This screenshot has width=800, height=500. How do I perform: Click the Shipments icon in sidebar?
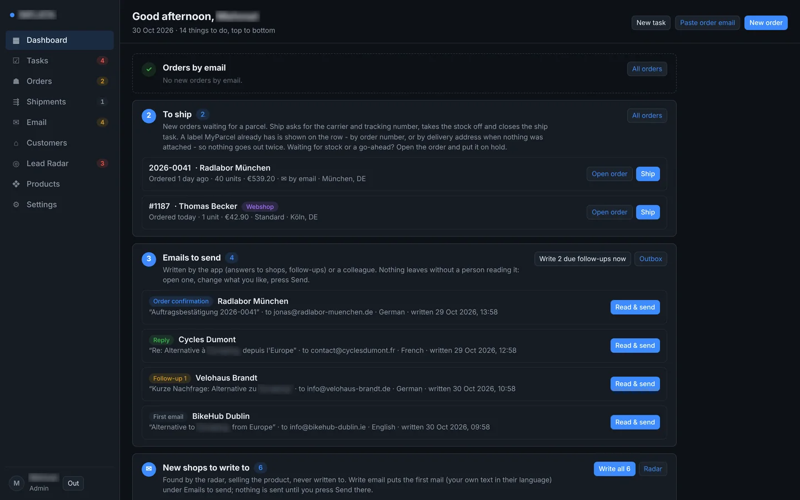16,102
